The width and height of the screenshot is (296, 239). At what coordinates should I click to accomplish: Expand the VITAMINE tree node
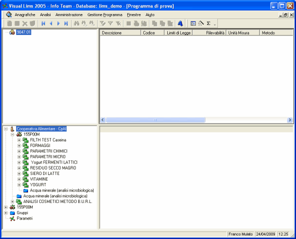point(19,179)
